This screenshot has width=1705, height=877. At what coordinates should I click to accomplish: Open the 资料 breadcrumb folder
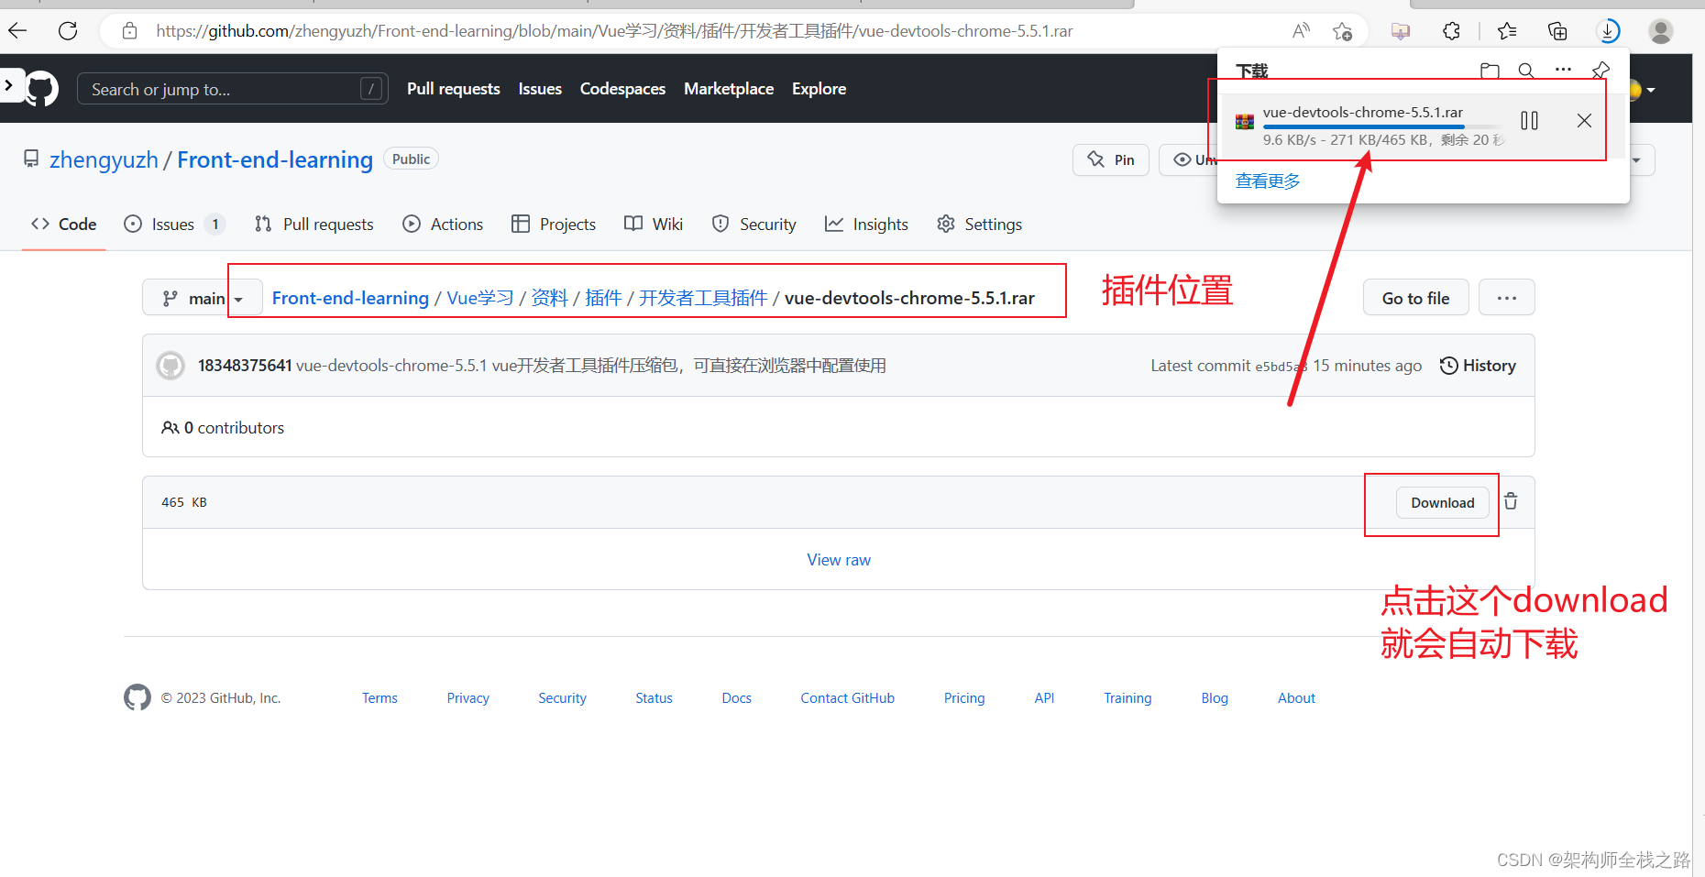pos(549,298)
